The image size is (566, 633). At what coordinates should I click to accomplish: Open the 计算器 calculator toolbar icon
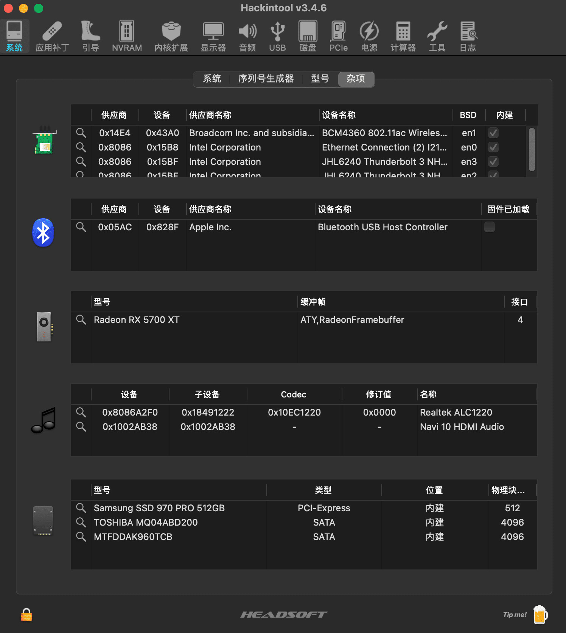coord(403,36)
